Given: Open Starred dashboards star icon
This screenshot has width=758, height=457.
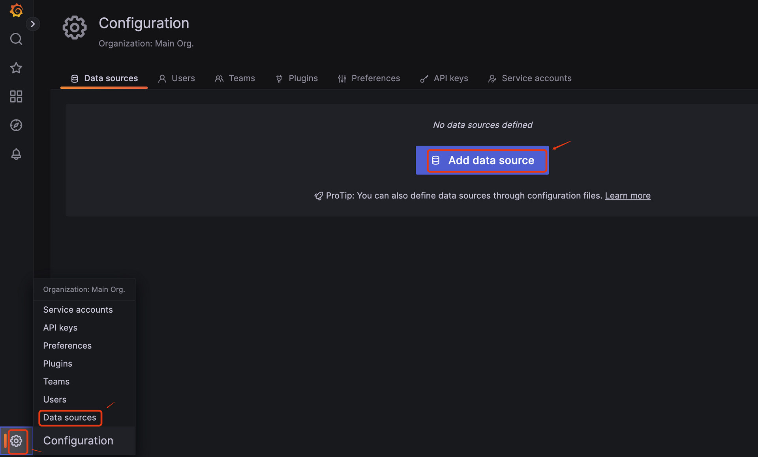Looking at the screenshot, I should point(16,68).
